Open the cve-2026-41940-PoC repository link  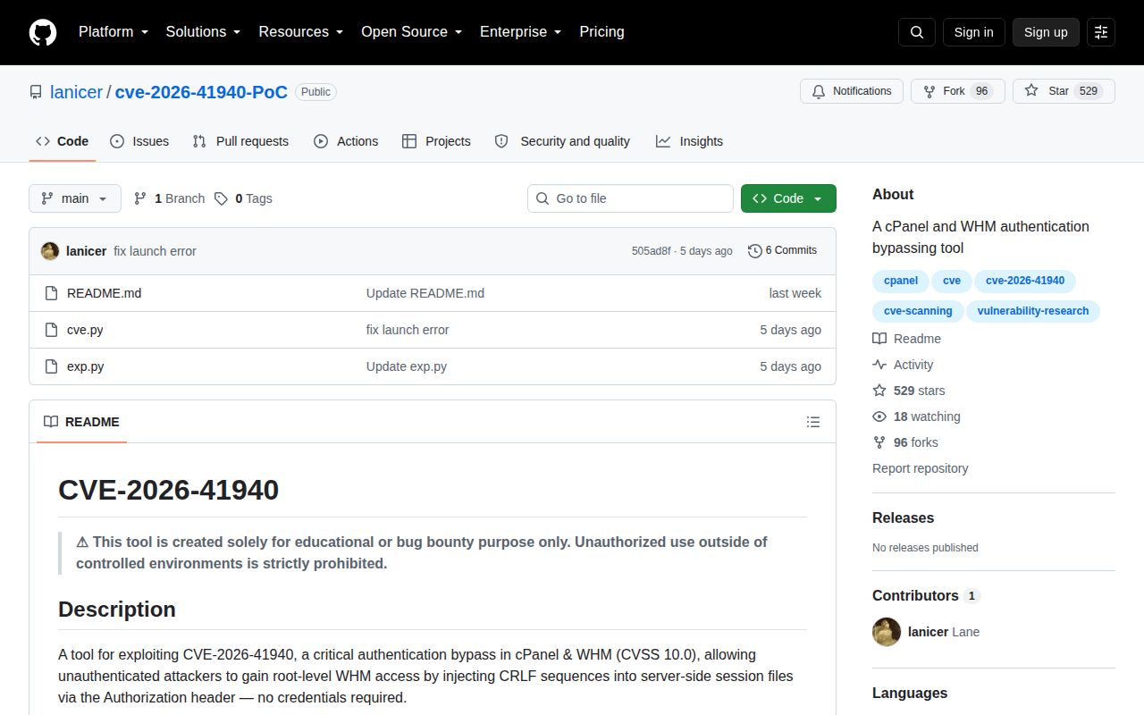(x=201, y=92)
